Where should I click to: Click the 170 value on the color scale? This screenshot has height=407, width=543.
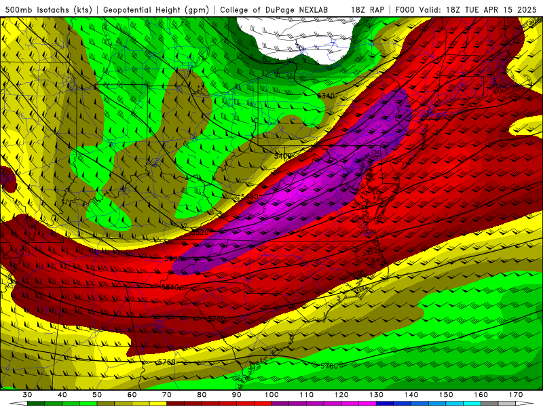(516, 395)
